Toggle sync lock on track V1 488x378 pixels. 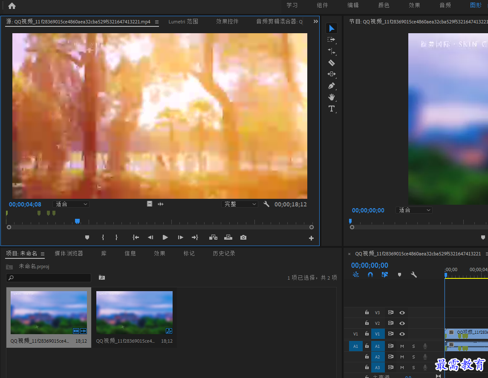click(x=390, y=334)
